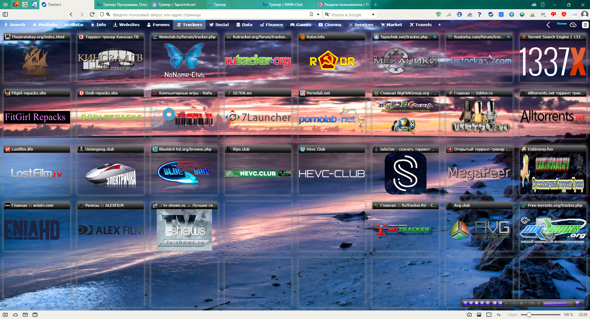Screen dimensions: 590x319
Task: Open the user profile avatar
Action: (585, 14)
